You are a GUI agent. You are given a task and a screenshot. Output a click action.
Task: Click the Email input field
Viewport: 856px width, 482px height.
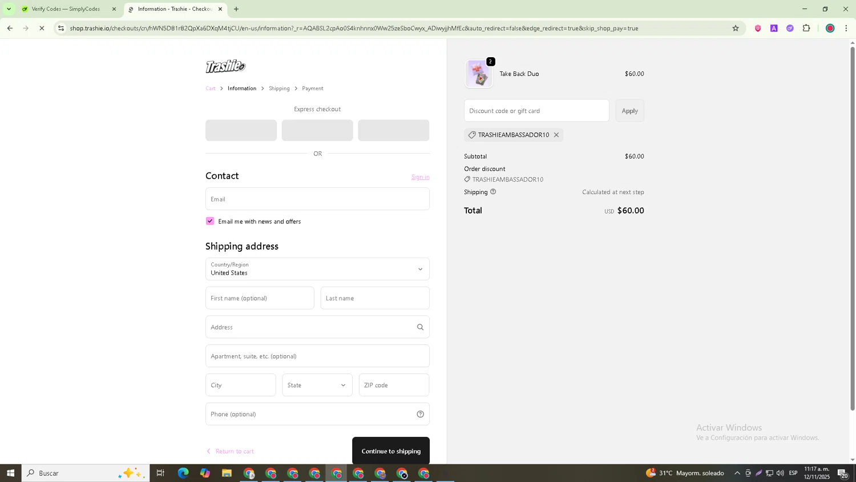coord(317,199)
